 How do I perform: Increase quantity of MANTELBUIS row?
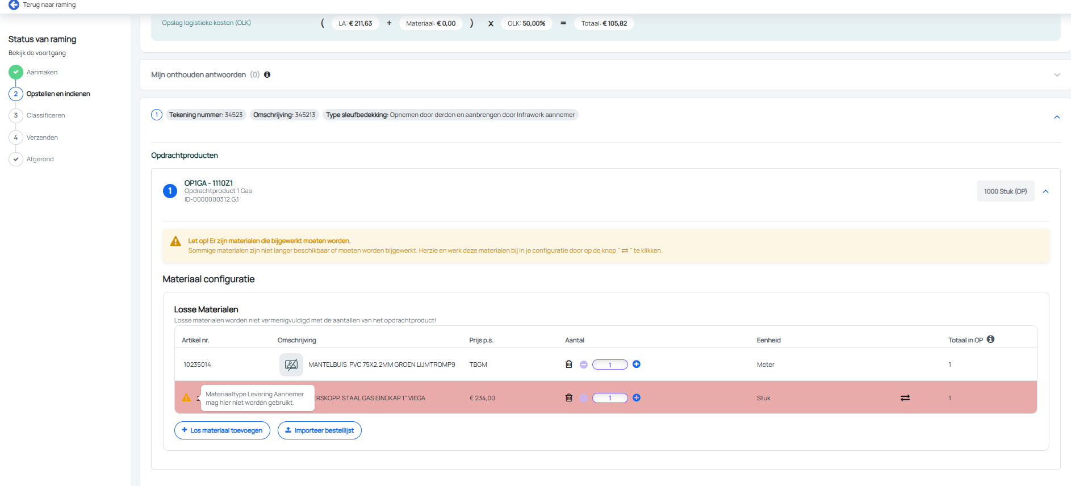tap(637, 364)
